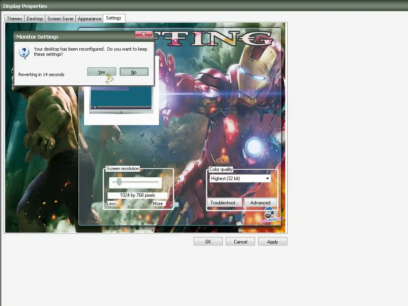
Task: Switch to the Desktop tab
Action: point(35,19)
